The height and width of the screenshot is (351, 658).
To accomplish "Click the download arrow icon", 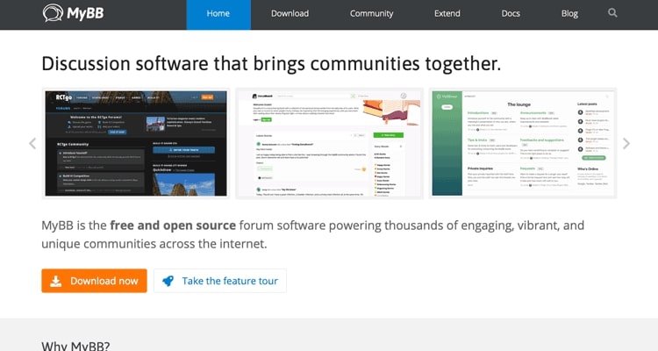I will (x=56, y=282).
